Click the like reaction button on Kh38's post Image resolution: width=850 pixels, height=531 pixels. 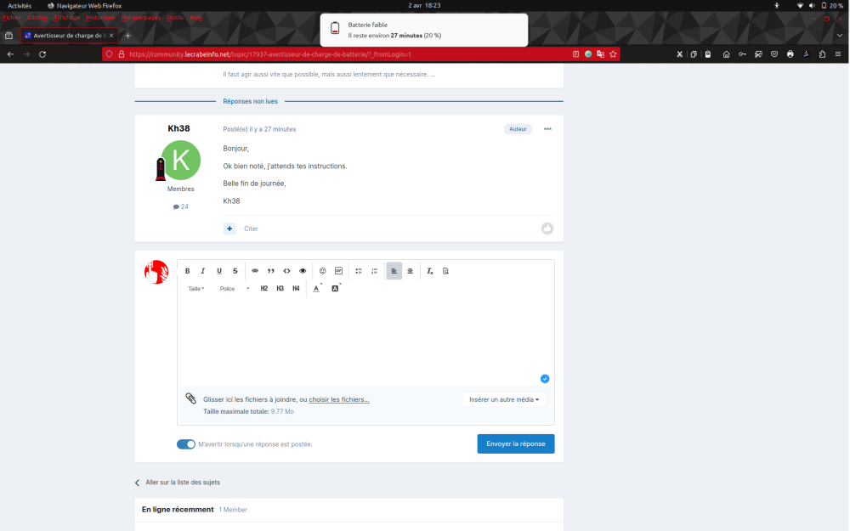click(547, 229)
